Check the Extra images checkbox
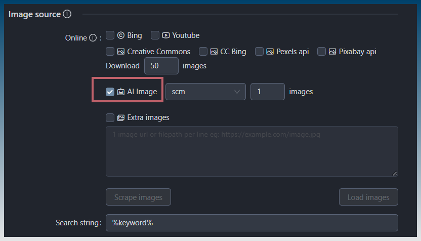 (110, 117)
